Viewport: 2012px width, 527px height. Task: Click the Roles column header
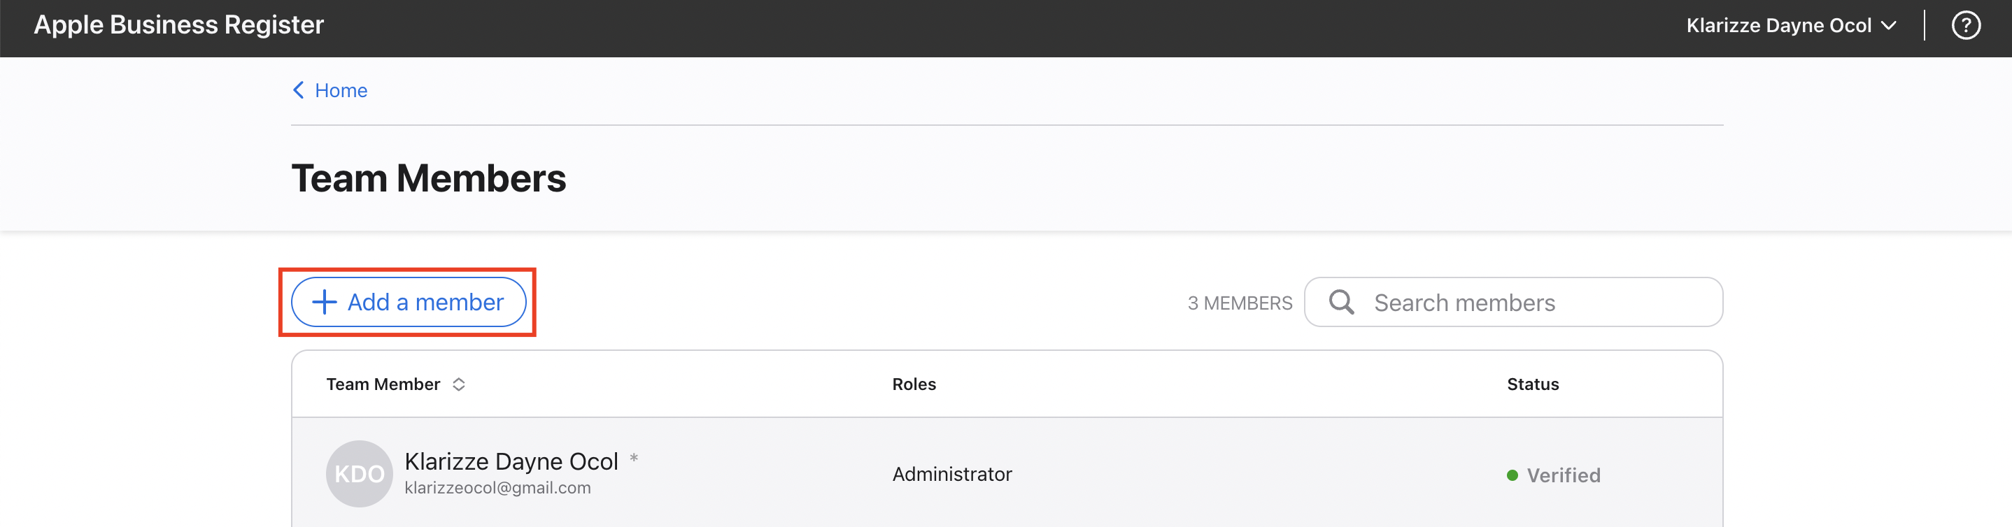(914, 384)
